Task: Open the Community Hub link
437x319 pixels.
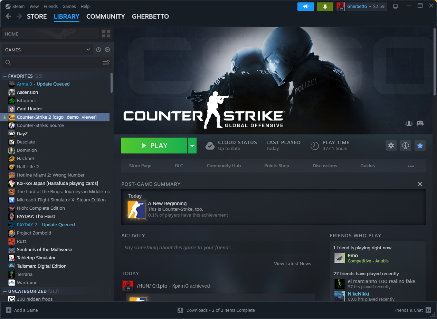Action: 224,166
